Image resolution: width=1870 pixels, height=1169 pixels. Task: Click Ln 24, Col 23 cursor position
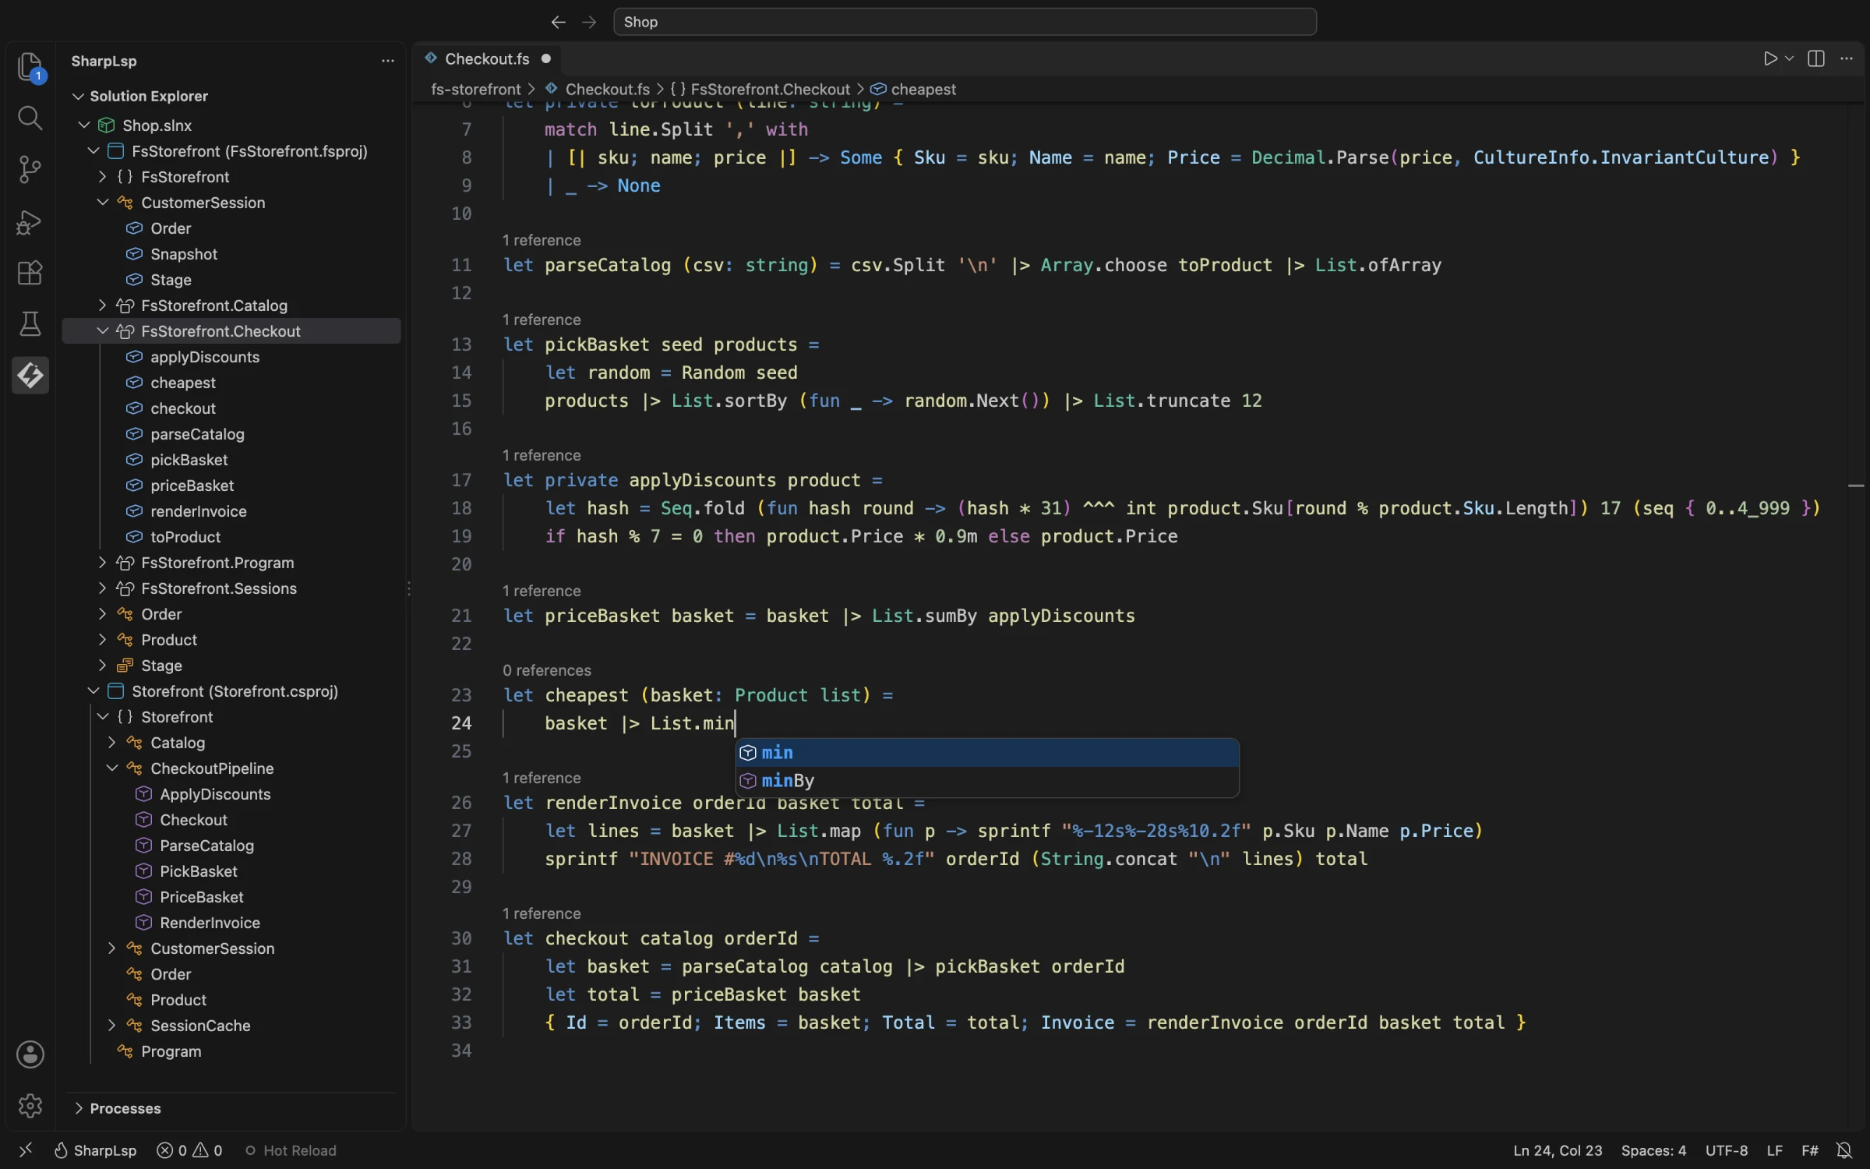[x=1558, y=1150]
